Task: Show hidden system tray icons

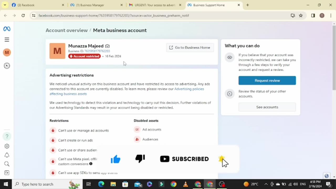Action: (266, 184)
